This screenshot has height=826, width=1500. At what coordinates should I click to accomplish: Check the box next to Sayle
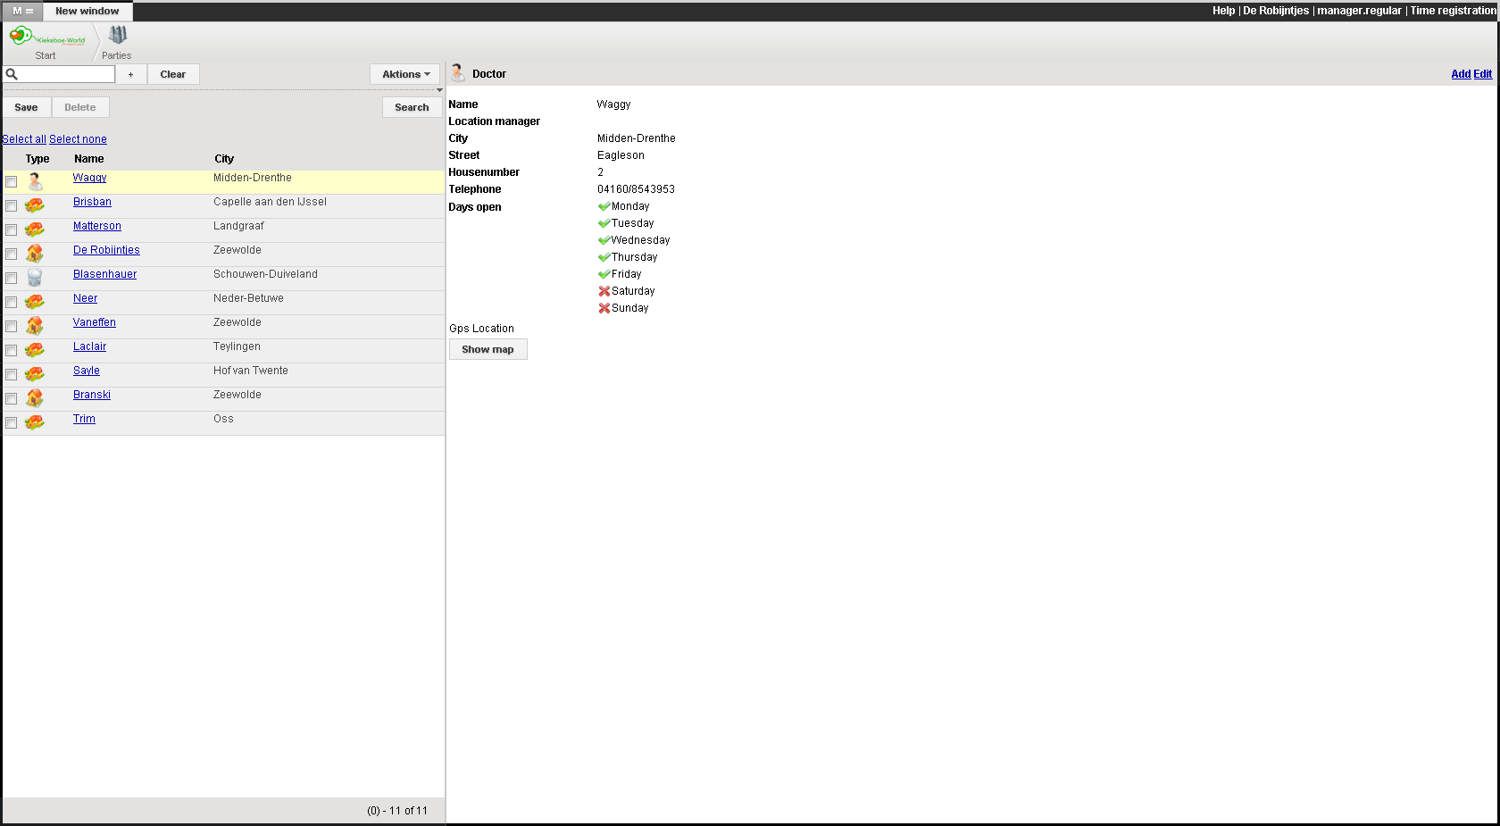click(12, 375)
